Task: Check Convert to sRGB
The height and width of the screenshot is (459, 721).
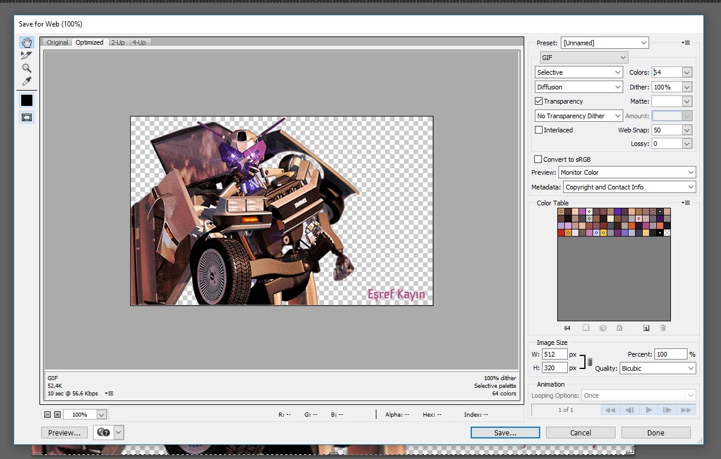Action: coord(538,159)
